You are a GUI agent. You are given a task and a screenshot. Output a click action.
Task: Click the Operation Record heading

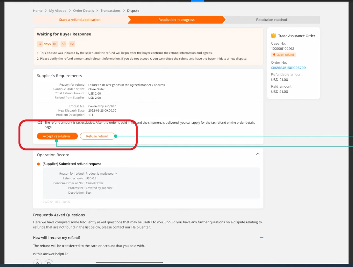click(53, 155)
